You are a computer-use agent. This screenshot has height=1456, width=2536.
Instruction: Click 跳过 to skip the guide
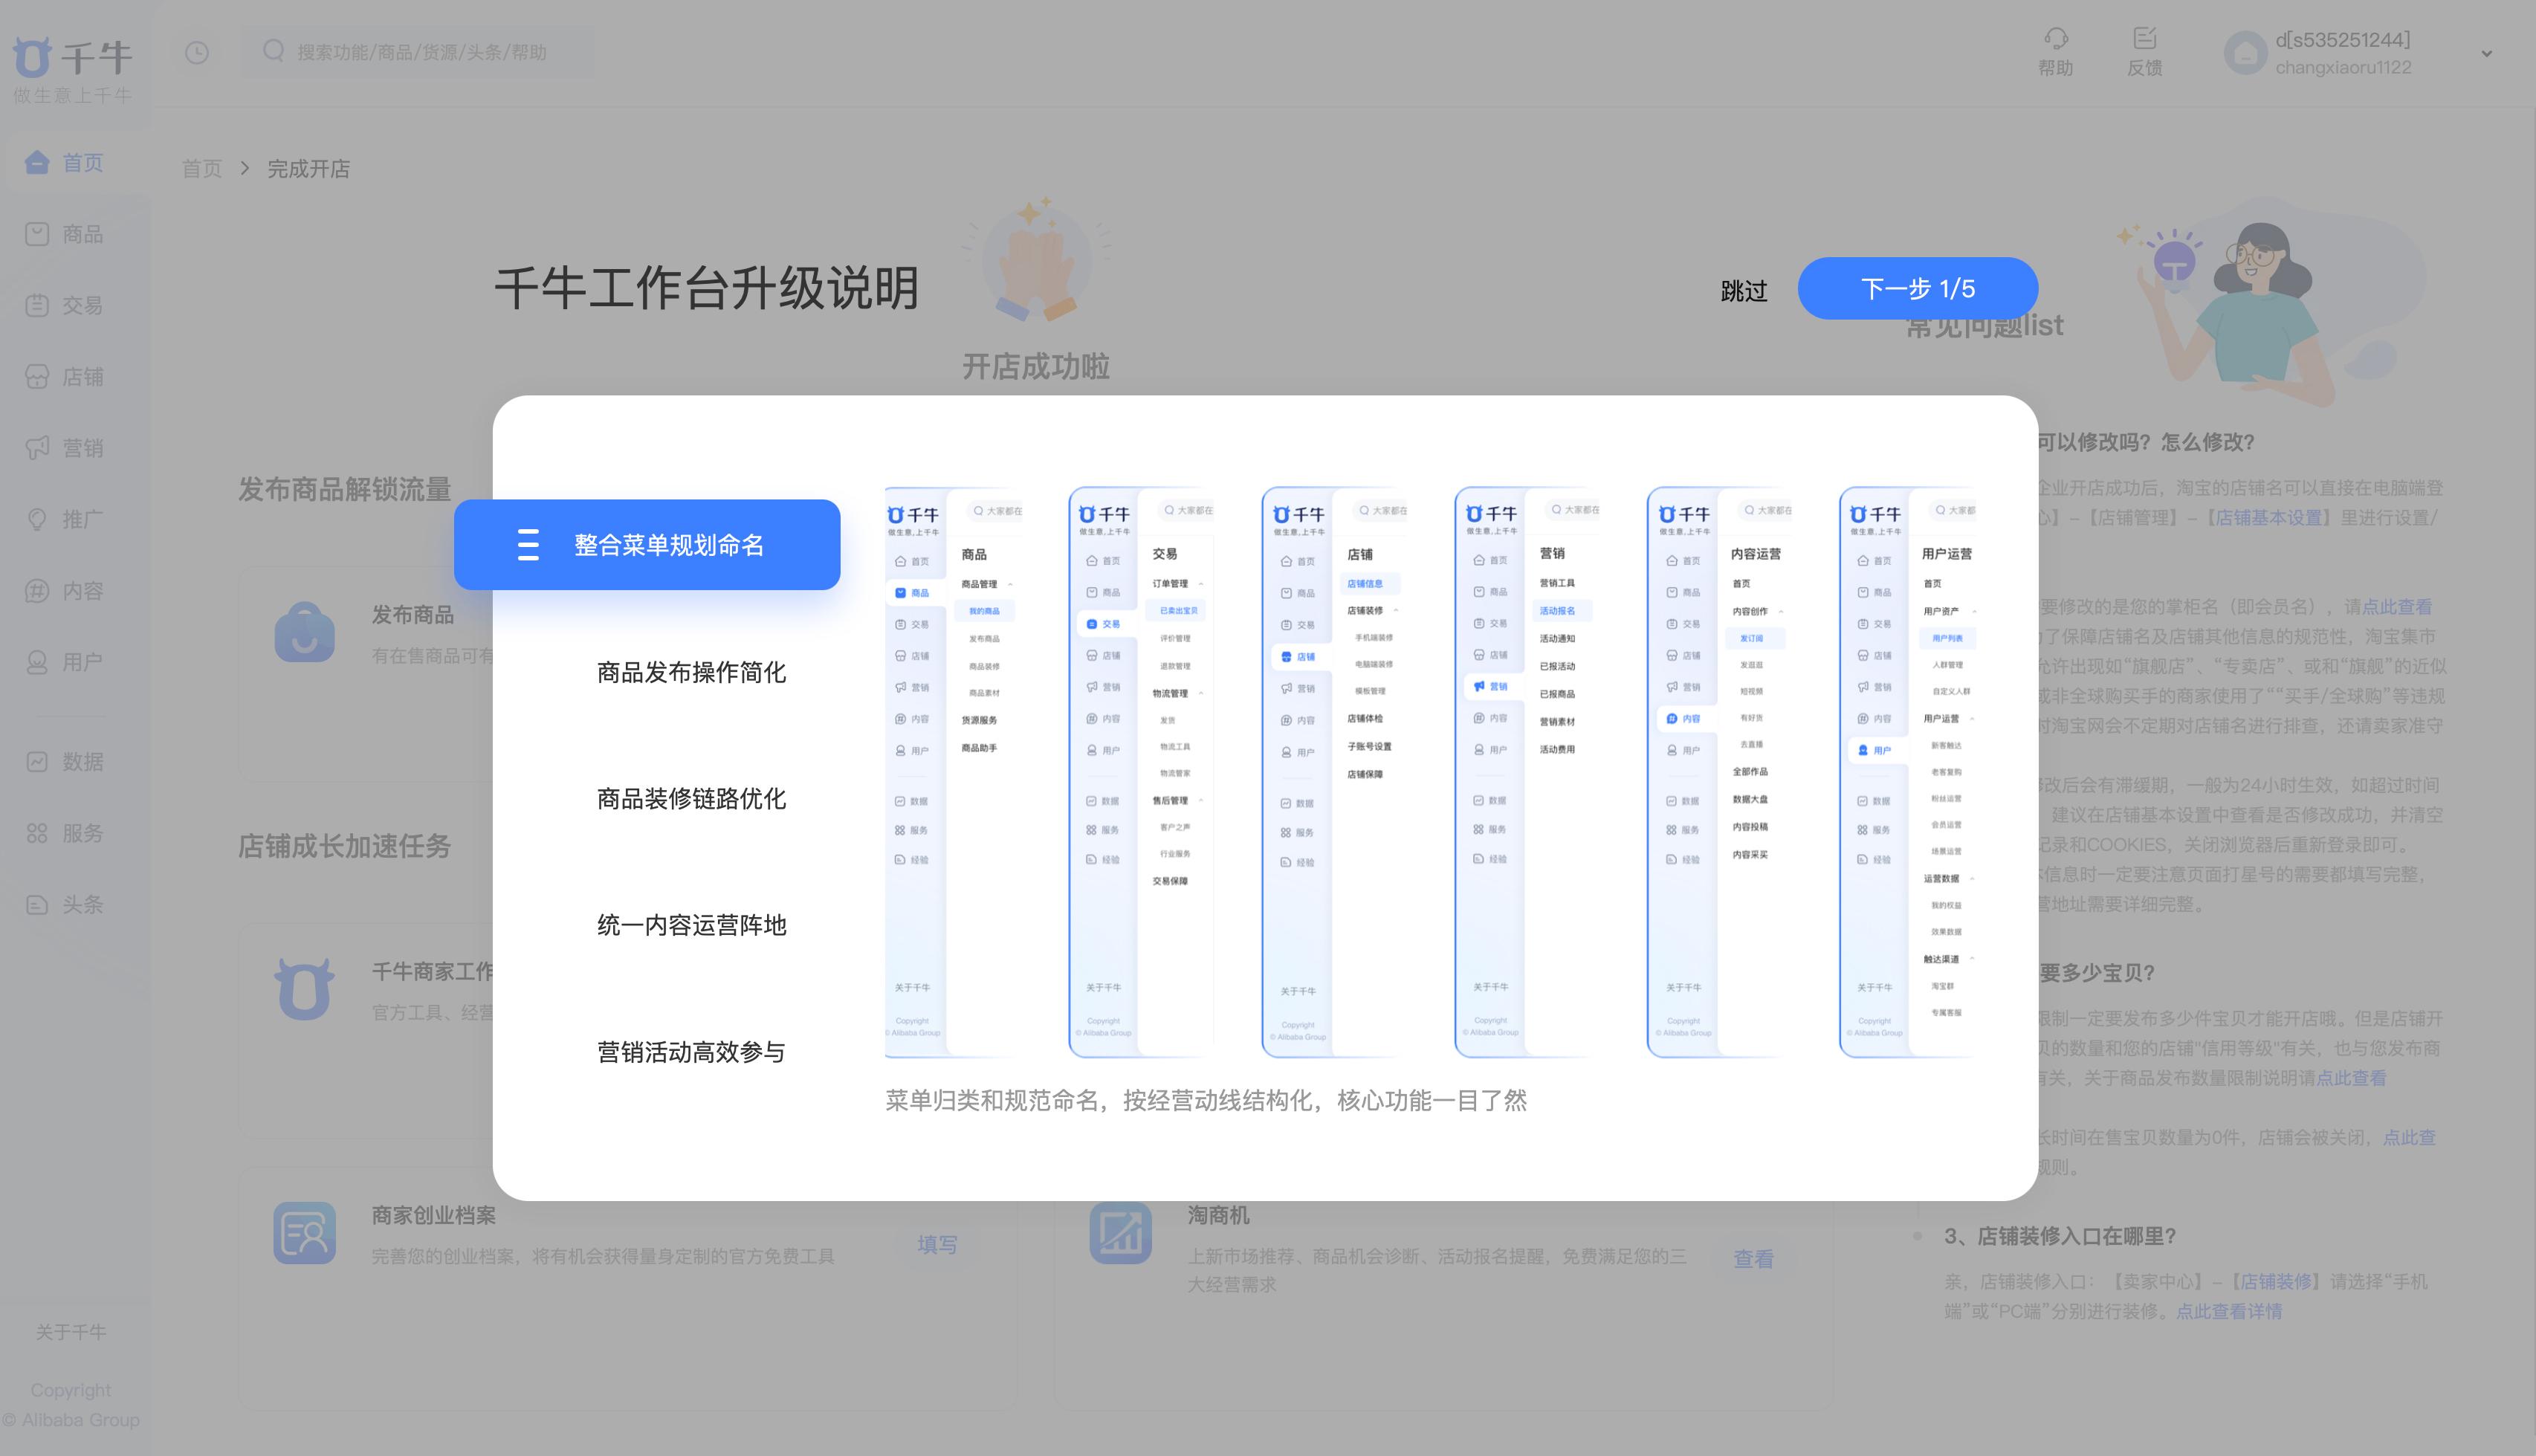click(1743, 291)
